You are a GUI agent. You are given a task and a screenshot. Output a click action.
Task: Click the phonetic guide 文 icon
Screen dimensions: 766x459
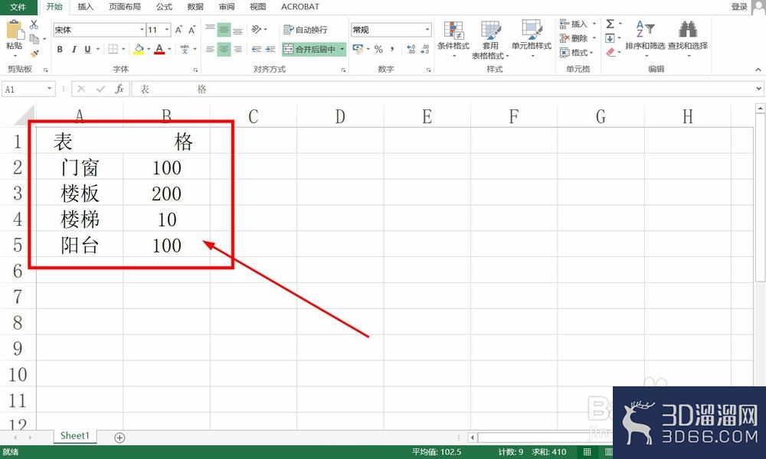185,49
